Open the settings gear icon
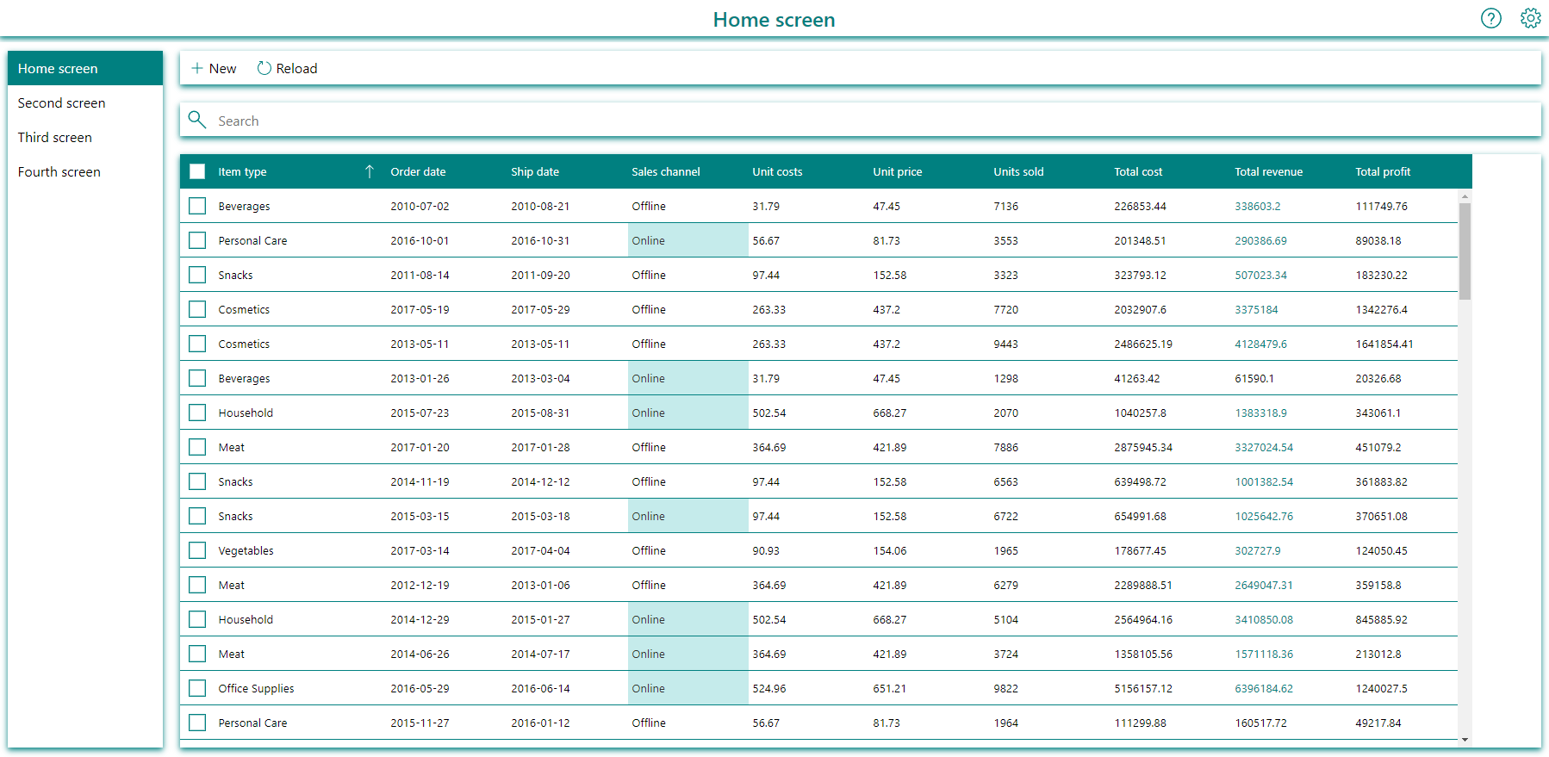Viewport: 1549px width, 757px height. click(1530, 18)
